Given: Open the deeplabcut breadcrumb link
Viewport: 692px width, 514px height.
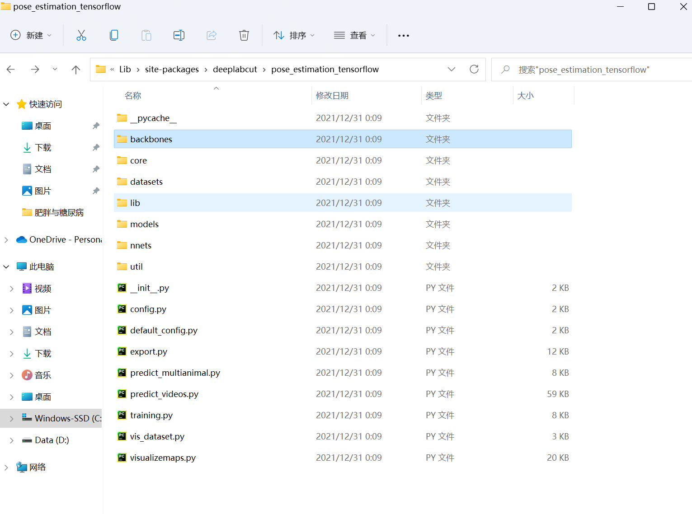Looking at the screenshot, I should (x=235, y=69).
